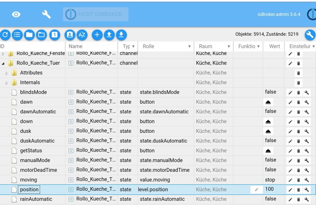Click the upload arrow toolbar button

click(x=109, y=35)
